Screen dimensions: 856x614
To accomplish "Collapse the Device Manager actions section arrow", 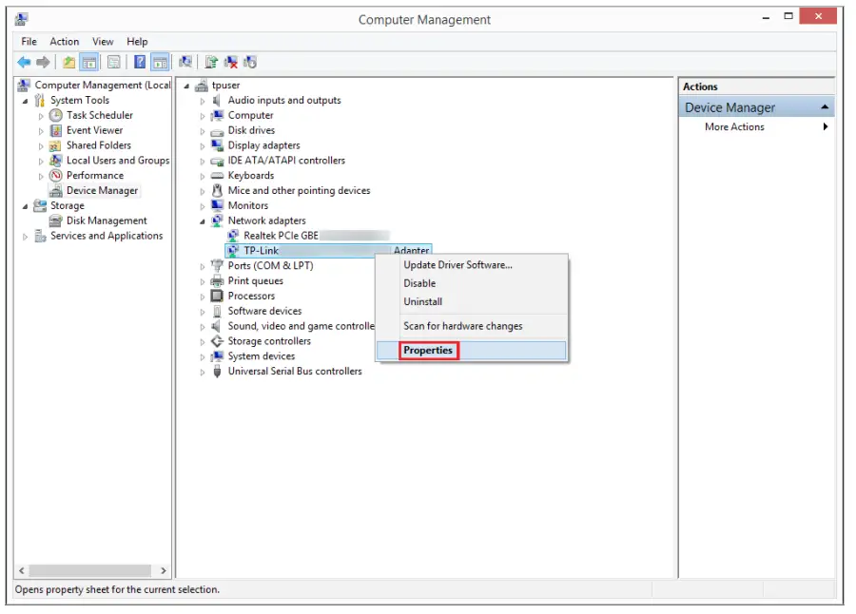I will (x=825, y=107).
